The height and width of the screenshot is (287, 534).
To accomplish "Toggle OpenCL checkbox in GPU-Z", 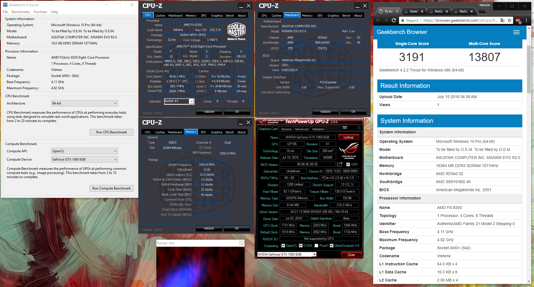I will pos(283,246).
